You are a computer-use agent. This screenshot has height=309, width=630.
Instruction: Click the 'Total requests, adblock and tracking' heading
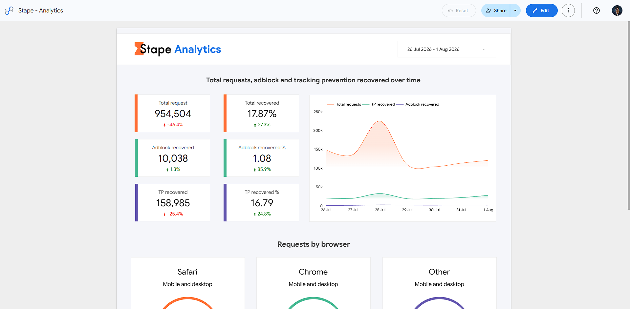313,80
